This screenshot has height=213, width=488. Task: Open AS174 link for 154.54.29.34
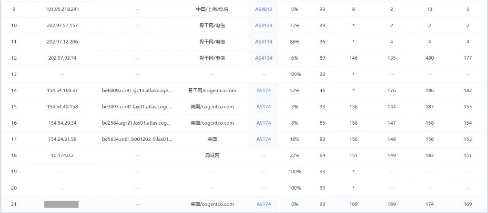[264, 123]
